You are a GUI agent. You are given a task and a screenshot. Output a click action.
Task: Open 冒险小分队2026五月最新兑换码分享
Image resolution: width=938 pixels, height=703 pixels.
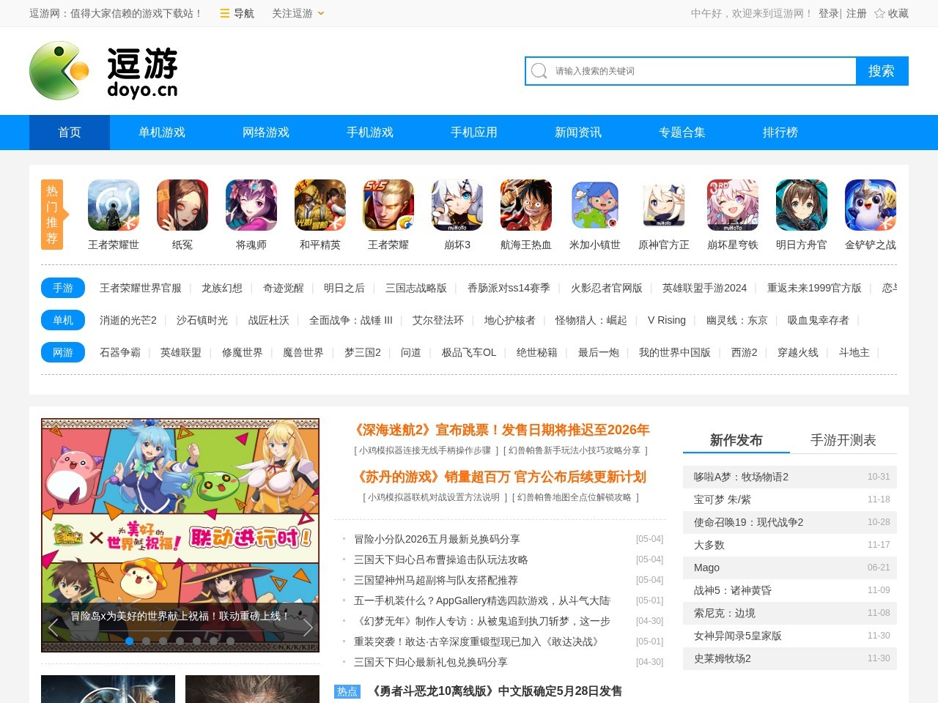click(x=437, y=539)
